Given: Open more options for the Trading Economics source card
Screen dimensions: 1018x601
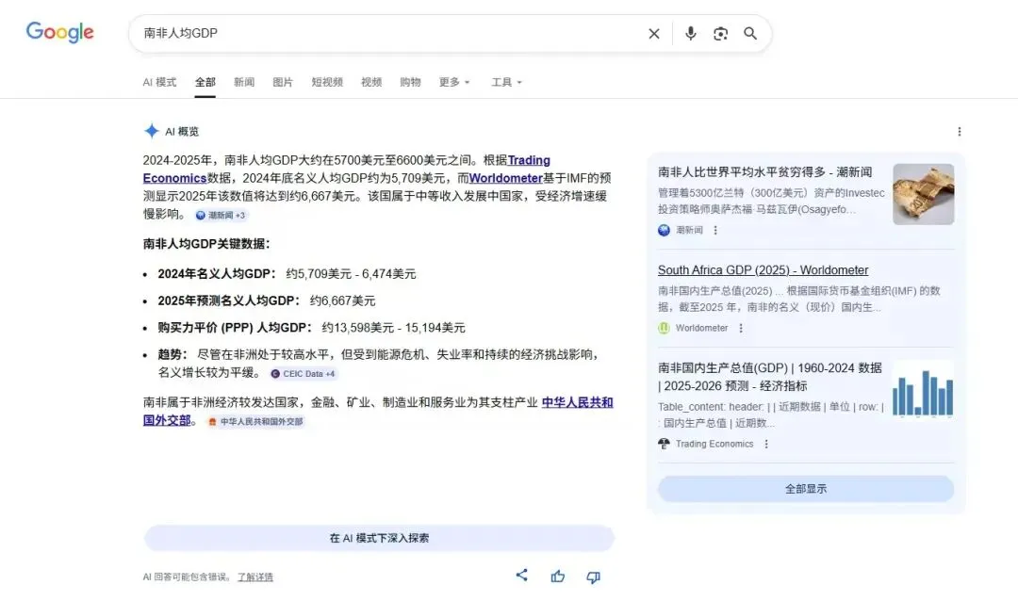Looking at the screenshot, I should point(766,444).
